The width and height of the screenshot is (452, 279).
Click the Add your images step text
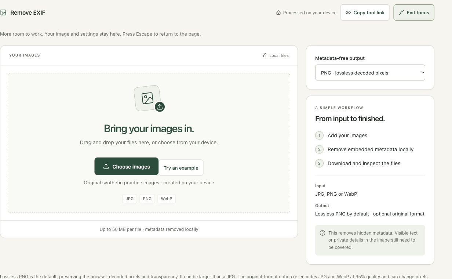[x=347, y=135]
